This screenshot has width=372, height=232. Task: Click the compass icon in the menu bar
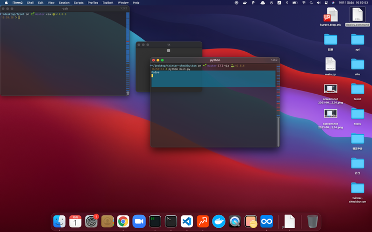(x=236, y=3)
